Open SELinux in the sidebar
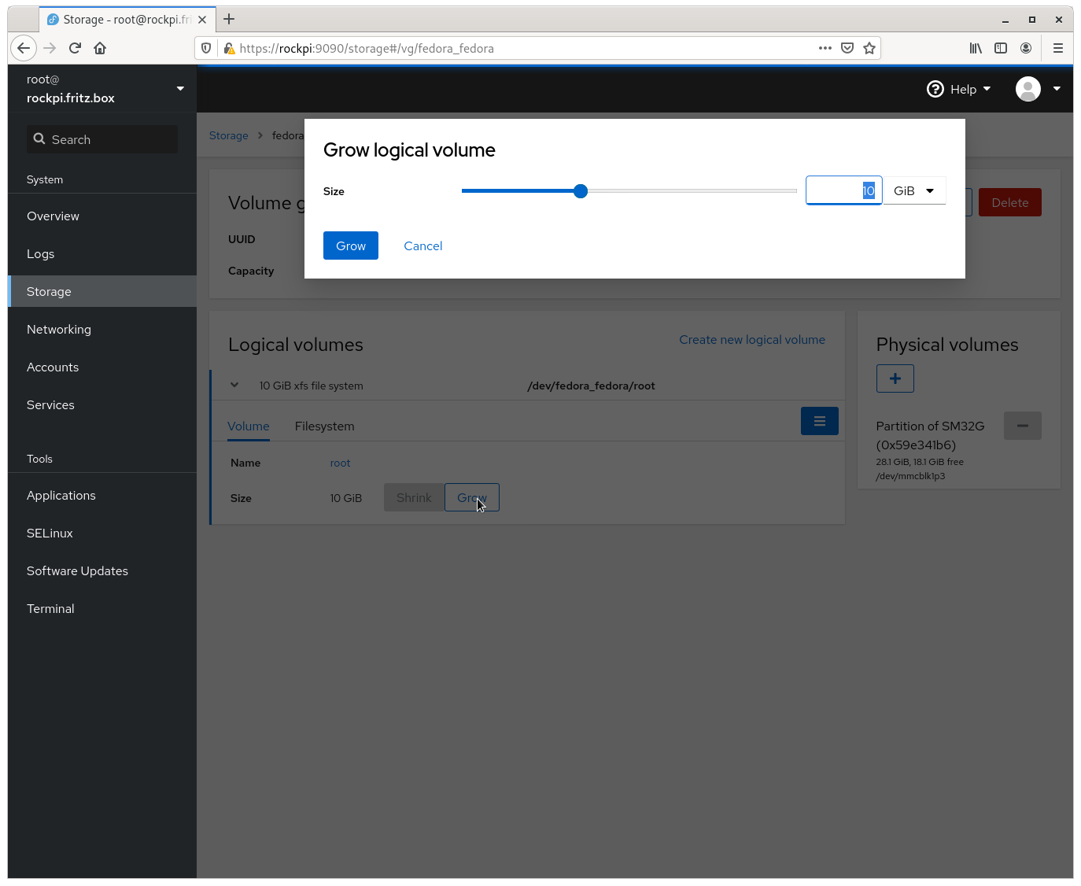 [x=102, y=533]
